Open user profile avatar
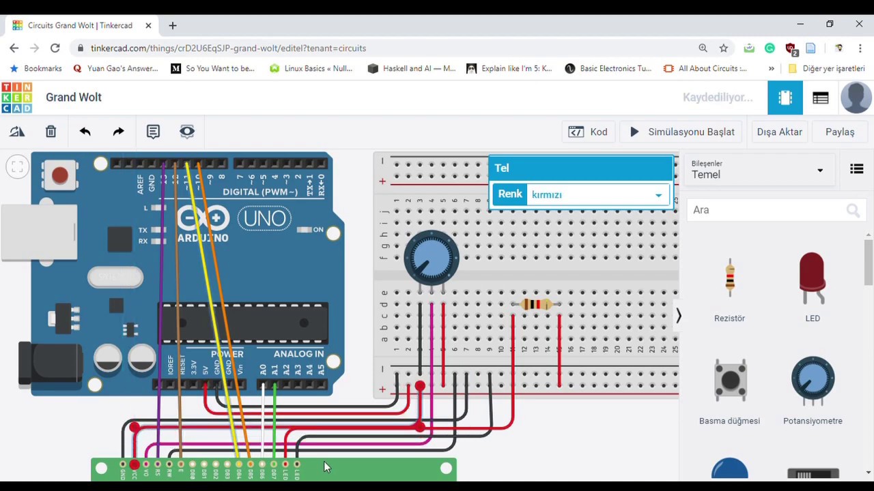 tap(856, 98)
